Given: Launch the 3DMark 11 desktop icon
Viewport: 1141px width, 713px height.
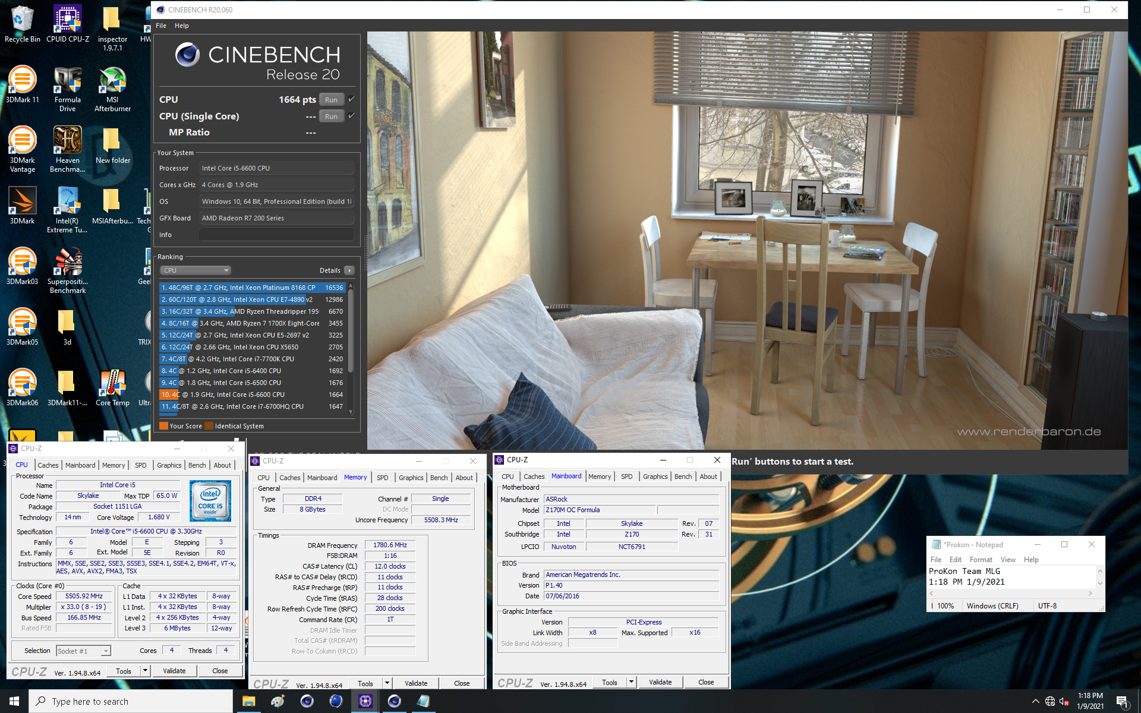Looking at the screenshot, I should 22,84.
